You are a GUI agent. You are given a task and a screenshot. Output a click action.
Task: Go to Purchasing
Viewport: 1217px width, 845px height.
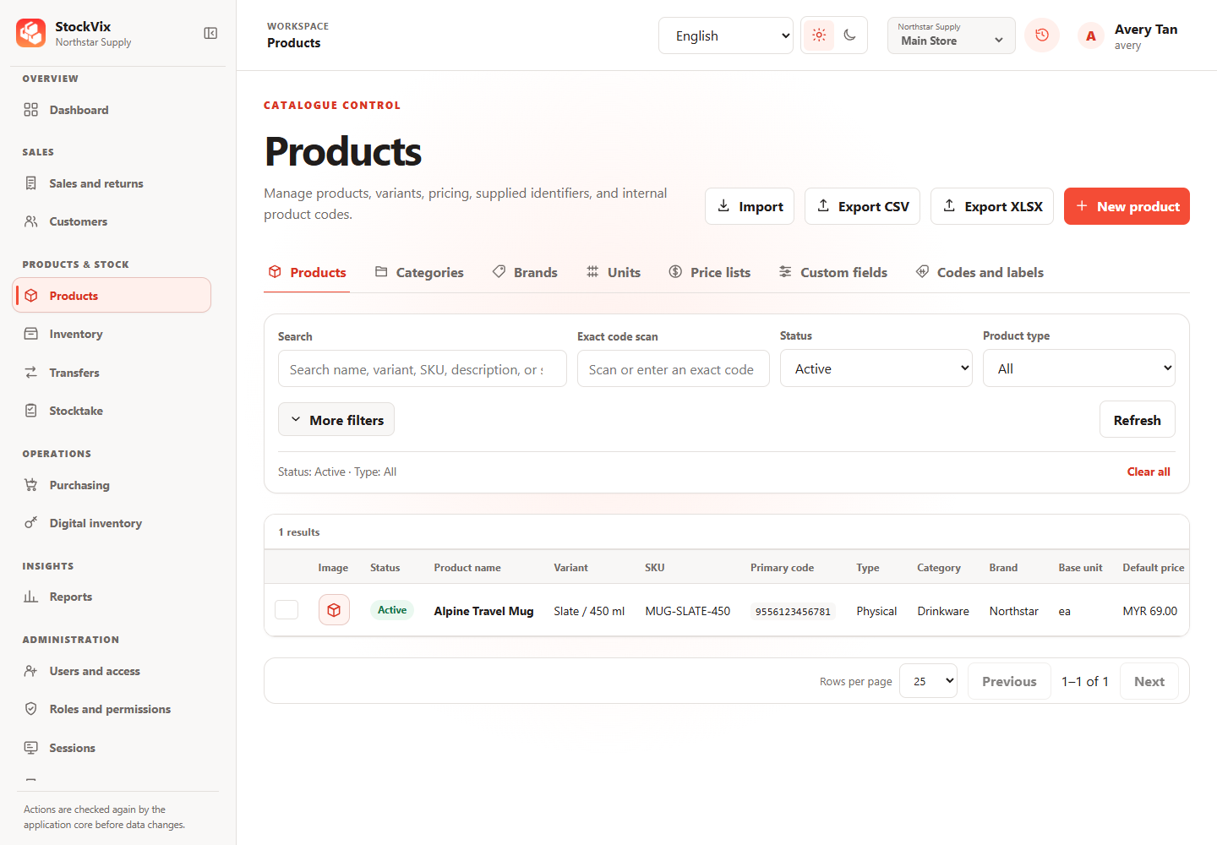[112, 485]
